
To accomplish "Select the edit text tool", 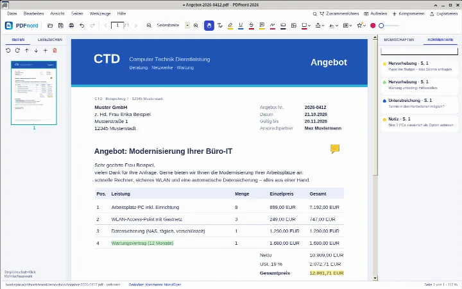I will 220,26.
